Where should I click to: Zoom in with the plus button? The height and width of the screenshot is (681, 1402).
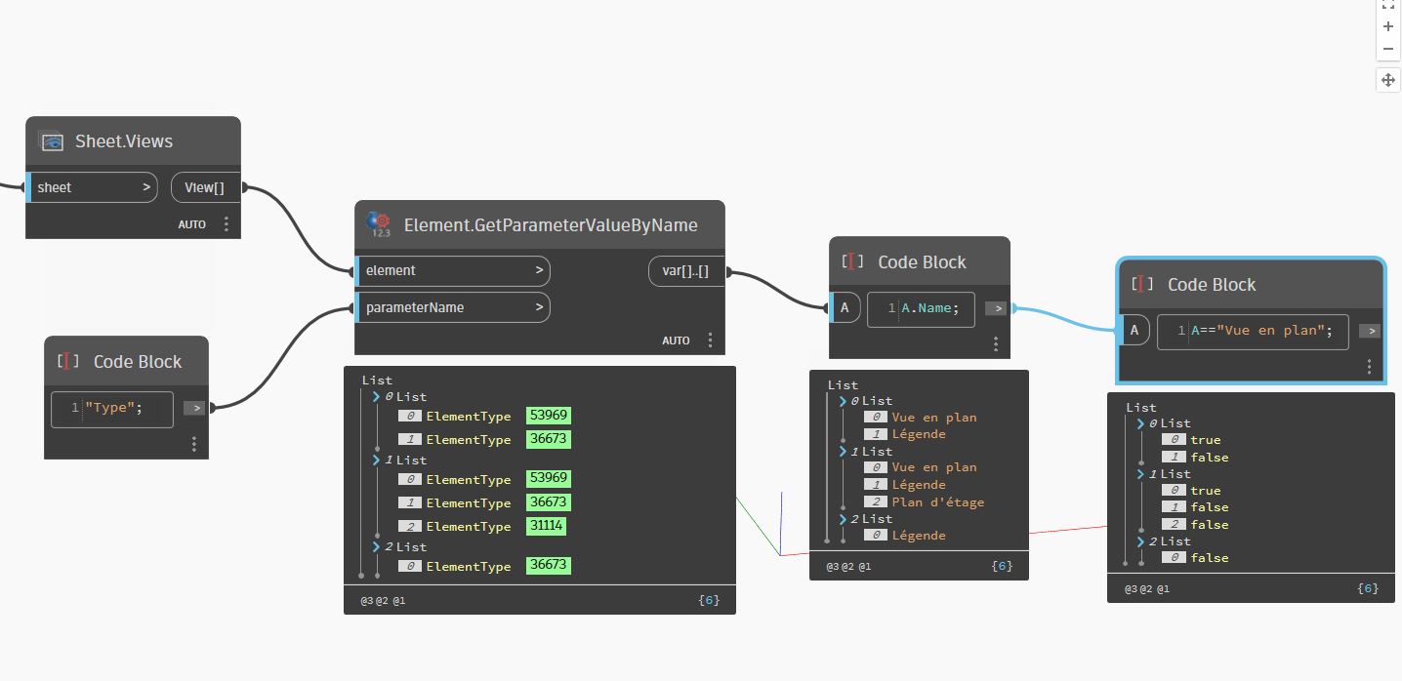click(1388, 27)
